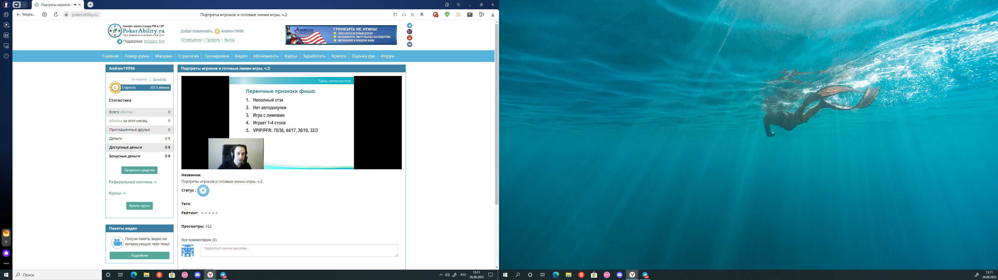Open the calendar icon showing 23
The height and width of the screenshot is (280, 998).
6,35
